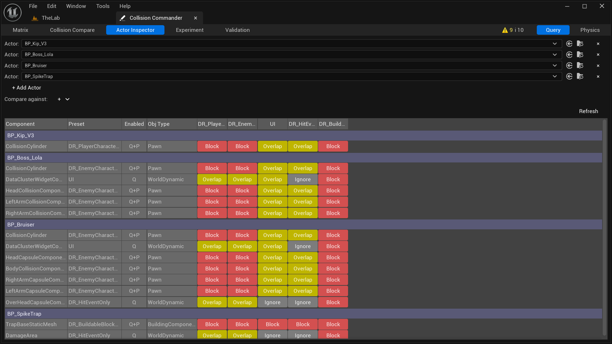612x344 pixels.
Task: Set DamageArea DR_Enem cell to Overlap
Action: tap(242, 335)
